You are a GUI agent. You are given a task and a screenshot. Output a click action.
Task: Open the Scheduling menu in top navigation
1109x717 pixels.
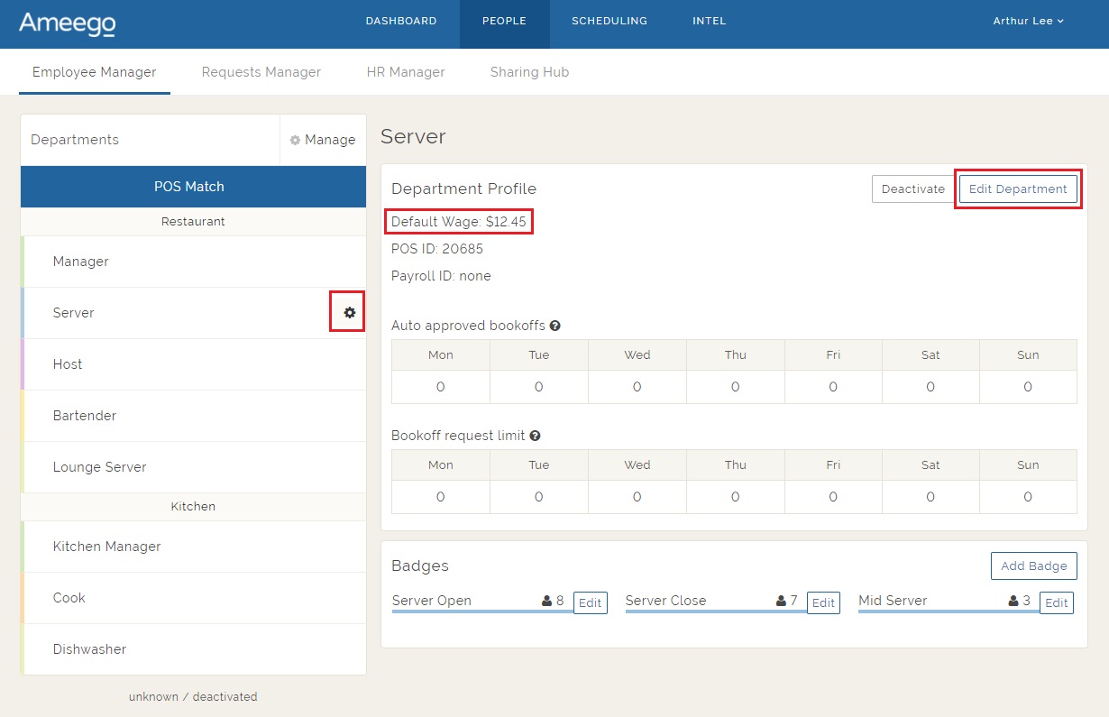point(609,22)
